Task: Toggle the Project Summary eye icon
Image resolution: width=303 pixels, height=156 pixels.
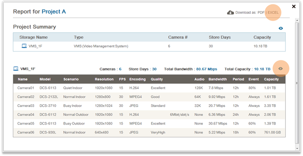Action: tap(281, 29)
